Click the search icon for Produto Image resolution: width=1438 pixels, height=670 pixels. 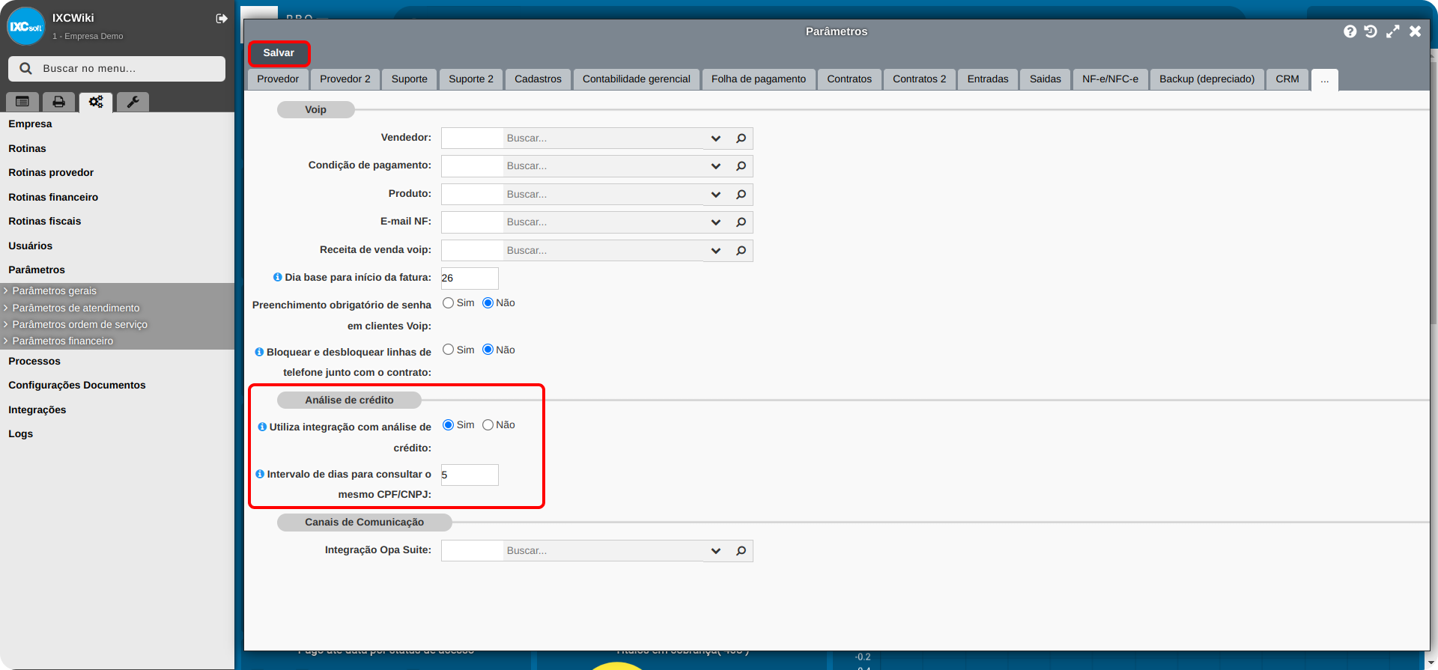click(x=741, y=195)
